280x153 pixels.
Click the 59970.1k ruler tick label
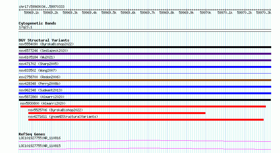(225, 13)
